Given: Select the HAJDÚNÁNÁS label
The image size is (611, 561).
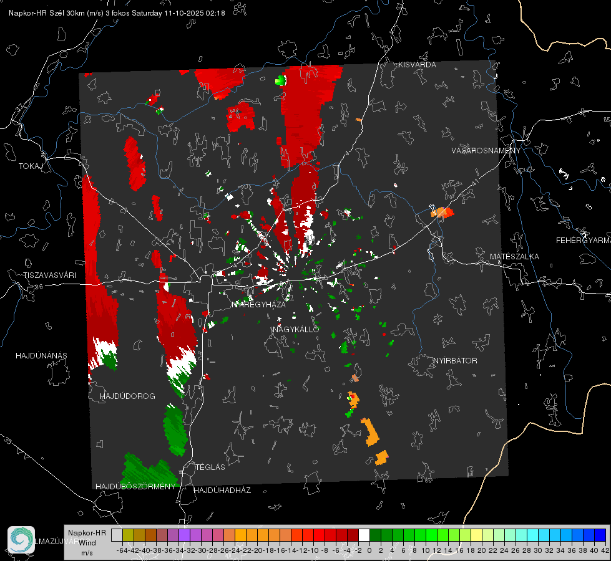Looking at the screenshot, I should [x=41, y=355].
